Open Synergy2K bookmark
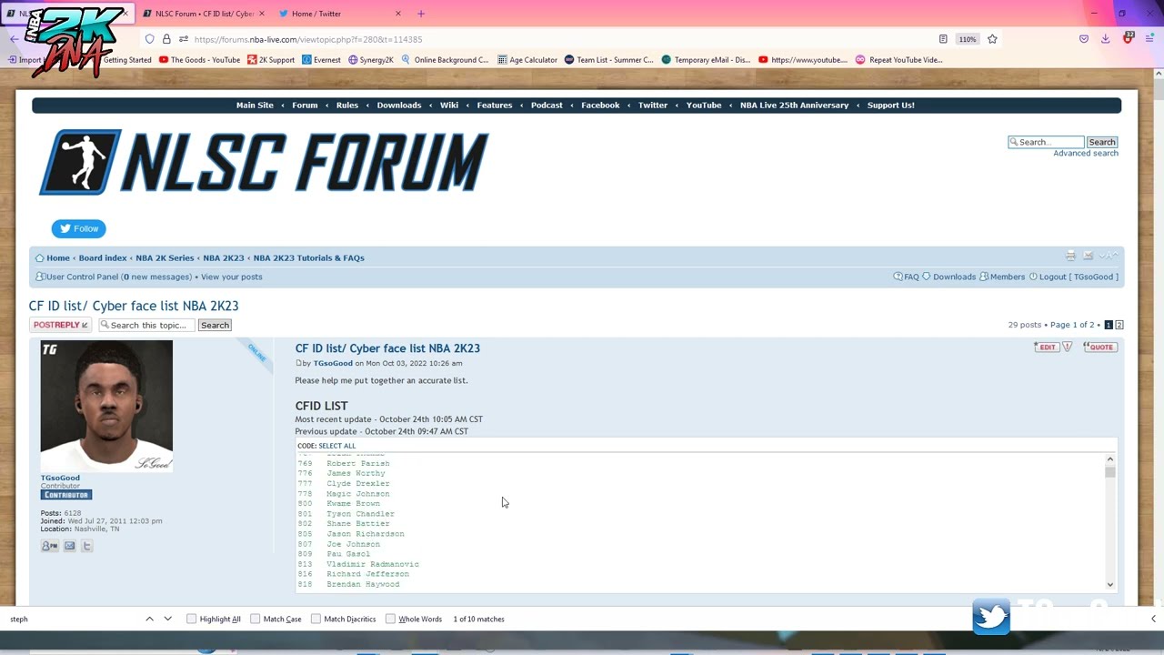The width and height of the screenshot is (1164, 655). point(370,60)
